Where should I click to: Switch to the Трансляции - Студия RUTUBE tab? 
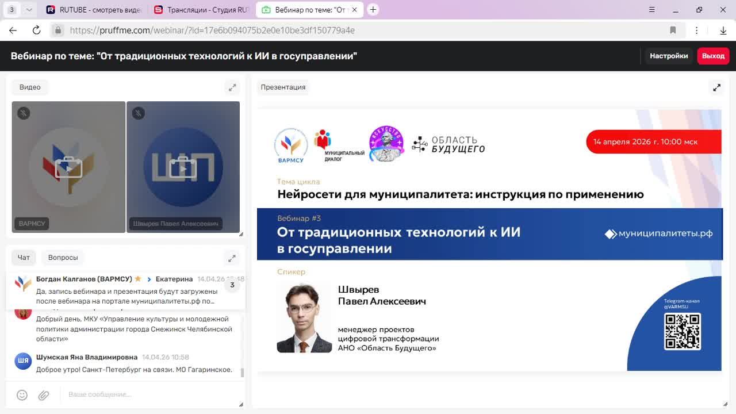pyautogui.click(x=201, y=10)
